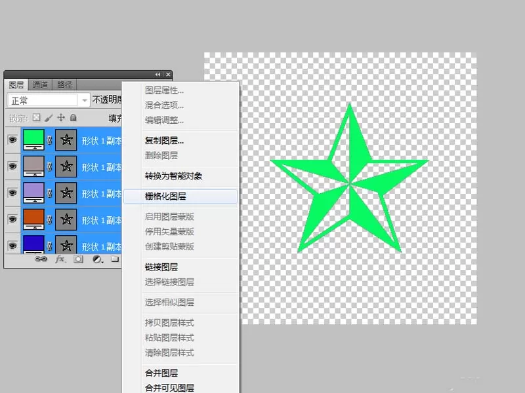Screen dimensions: 525x393
Task: Click the purple fill color thumbnail
Action: (x=33, y=193)
